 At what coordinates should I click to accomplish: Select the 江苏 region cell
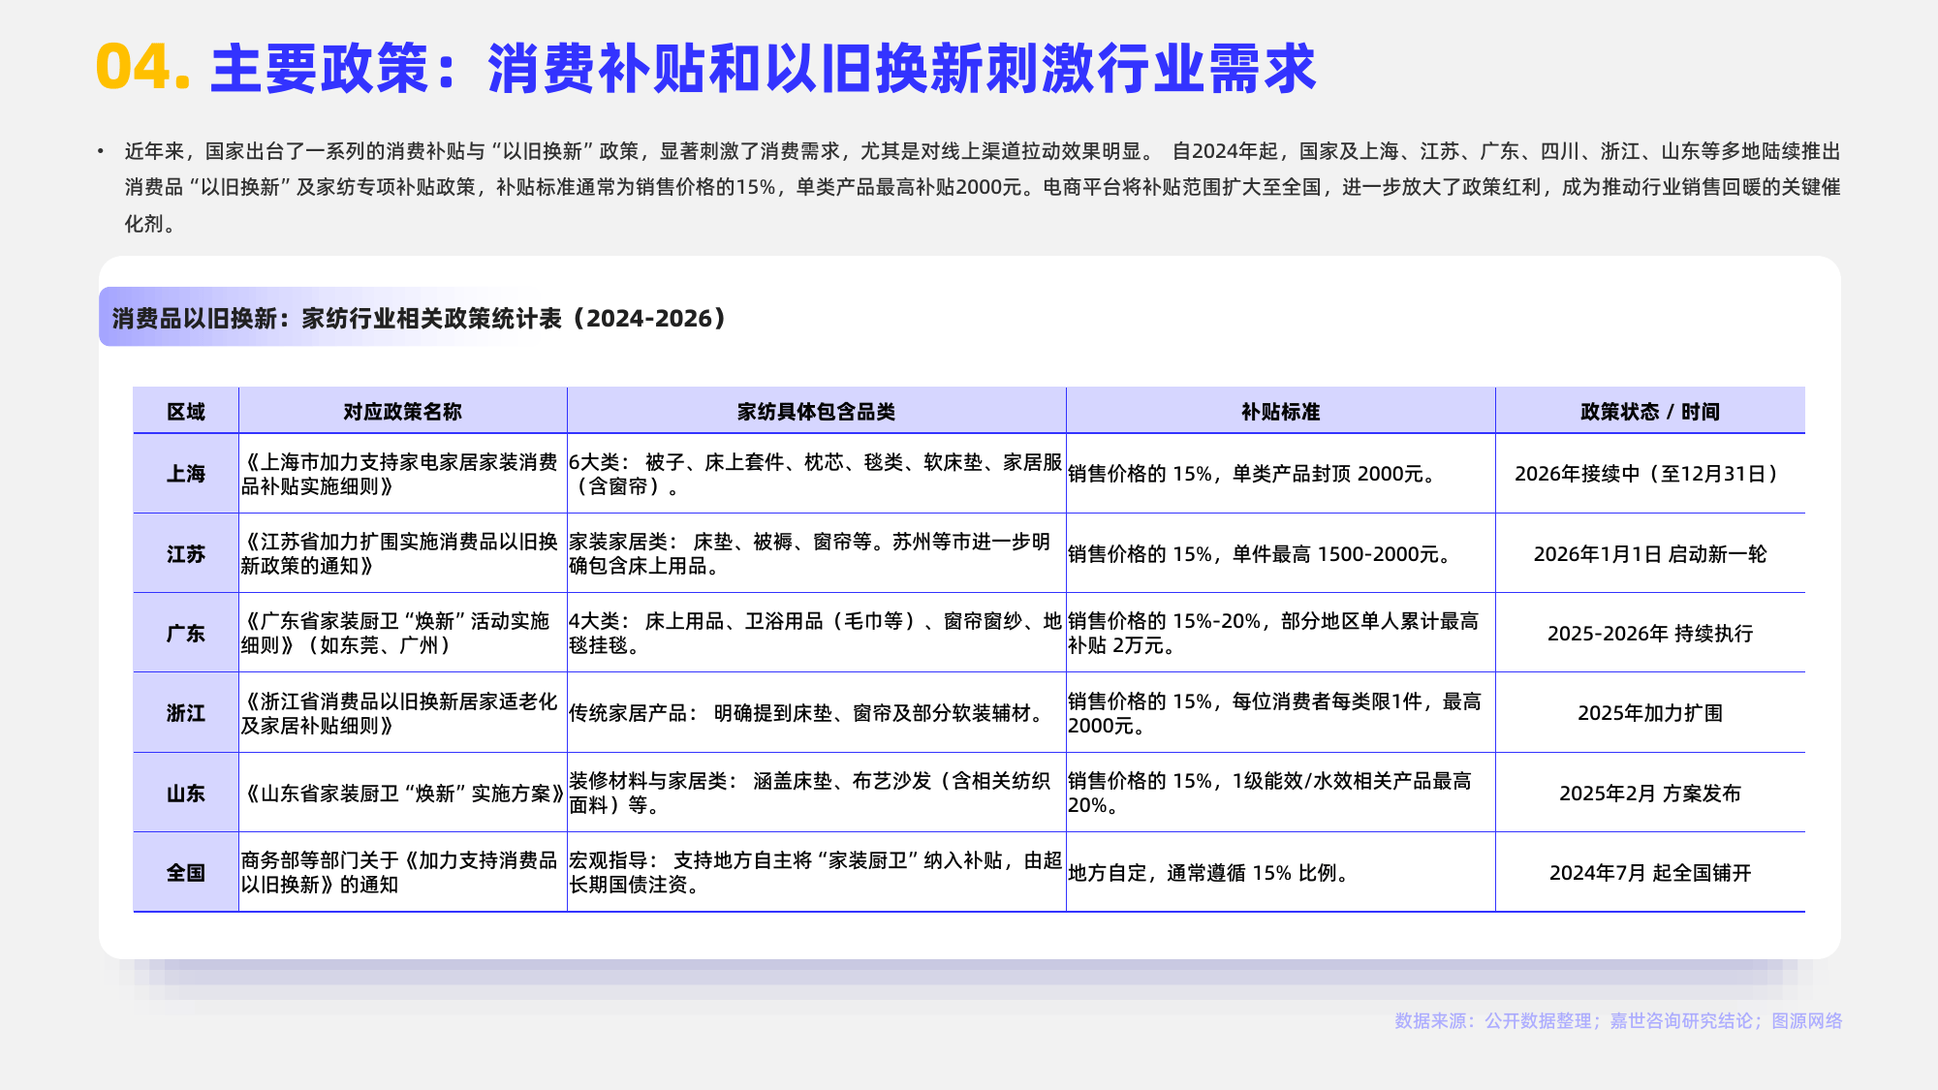186,554
